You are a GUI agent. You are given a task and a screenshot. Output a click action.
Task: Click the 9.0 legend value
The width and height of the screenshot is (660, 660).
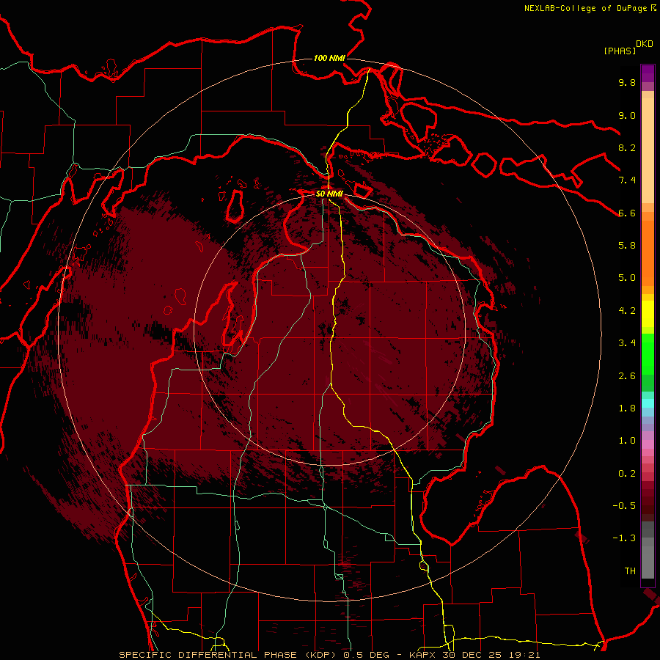point(627,115)
